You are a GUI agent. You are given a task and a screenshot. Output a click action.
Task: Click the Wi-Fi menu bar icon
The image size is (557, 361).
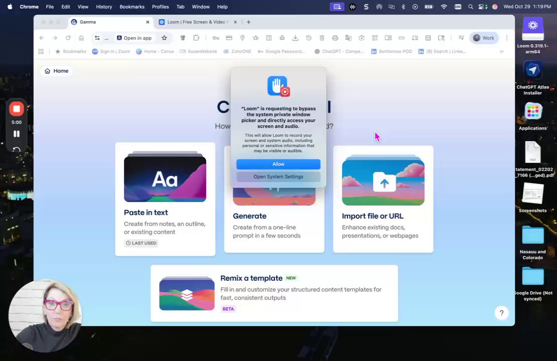[x=444, y=7]
